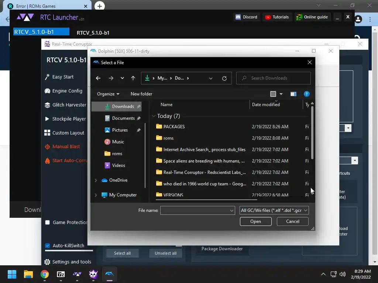Open the File name dropdown arrow
This screenshot has width=378, height=283.
coord(232,210)
